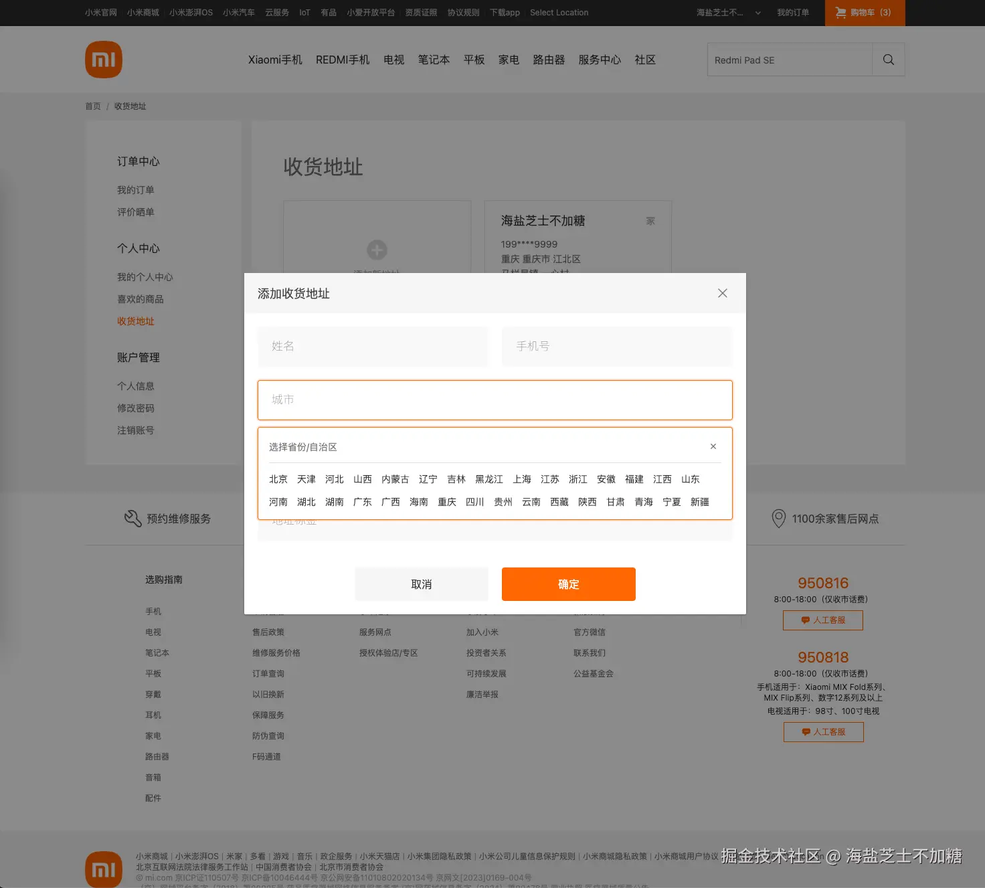Click the location pin beside 1100余家售后网点
The height and width of the screenshot is (888, 985).
778,518
